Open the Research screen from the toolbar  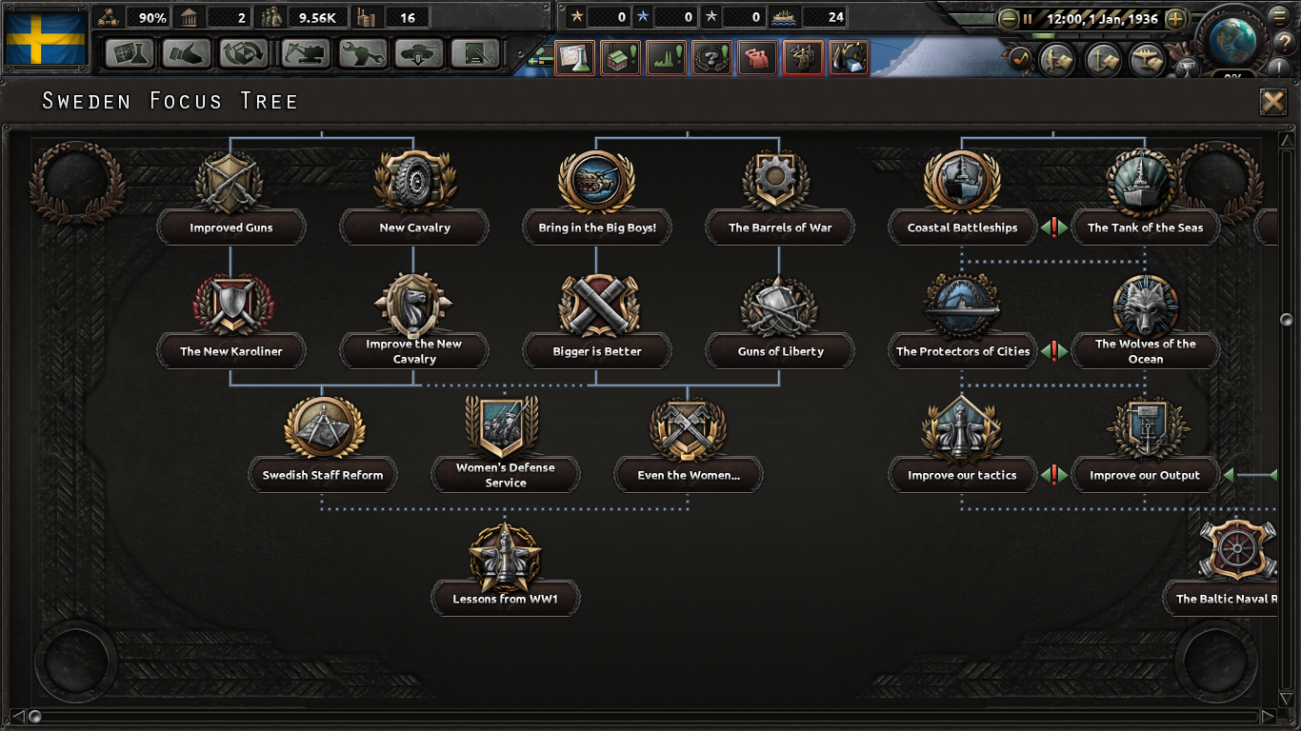(130, 53)
